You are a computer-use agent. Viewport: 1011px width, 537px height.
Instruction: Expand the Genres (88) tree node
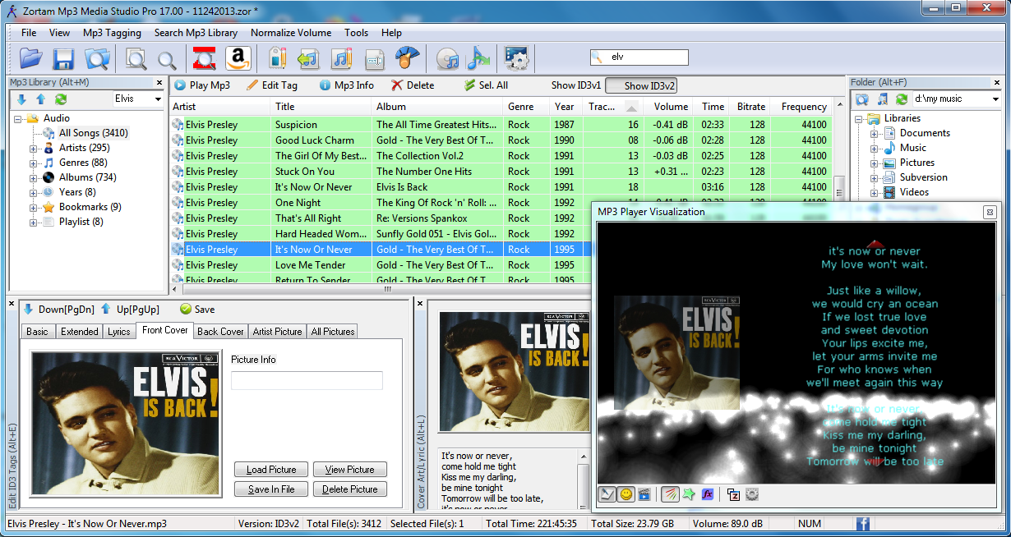(34, 163)
